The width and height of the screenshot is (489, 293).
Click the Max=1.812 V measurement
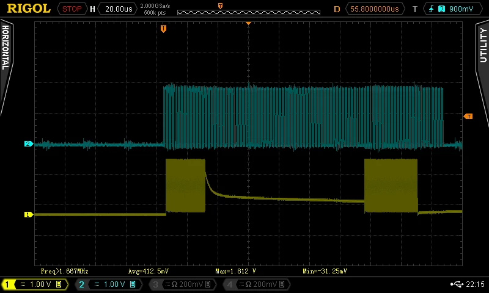tap(236, 271)
